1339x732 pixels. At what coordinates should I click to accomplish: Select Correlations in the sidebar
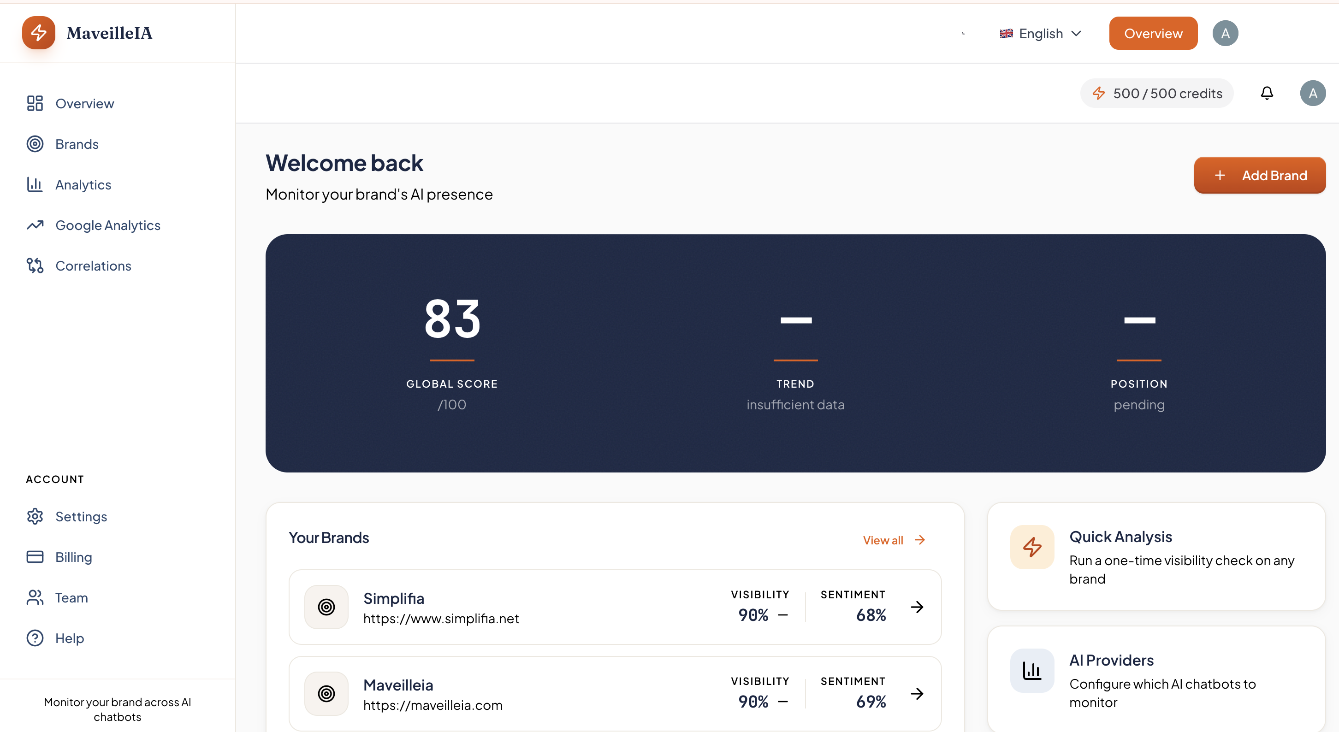[93, 266]
